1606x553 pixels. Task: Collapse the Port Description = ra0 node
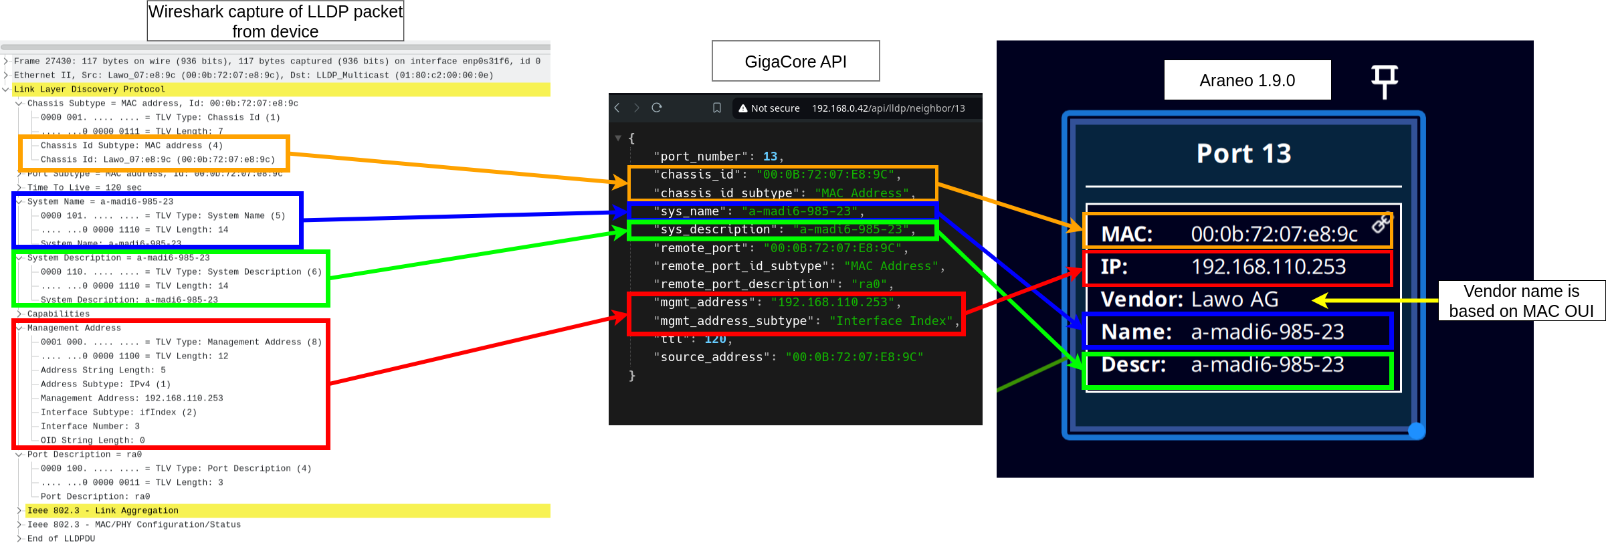[19, 455]
